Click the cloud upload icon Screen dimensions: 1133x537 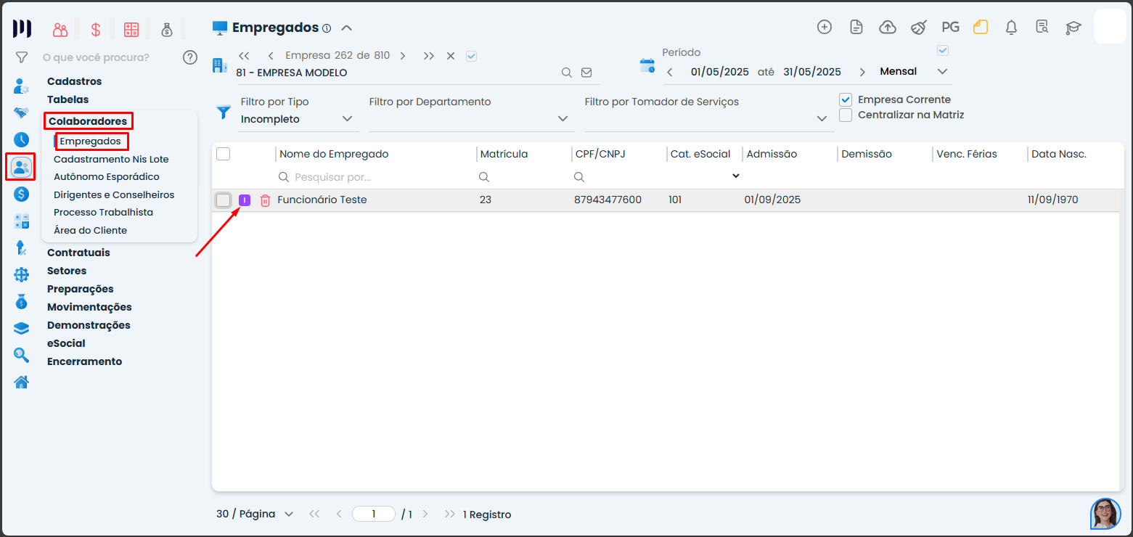click(888, 28)
